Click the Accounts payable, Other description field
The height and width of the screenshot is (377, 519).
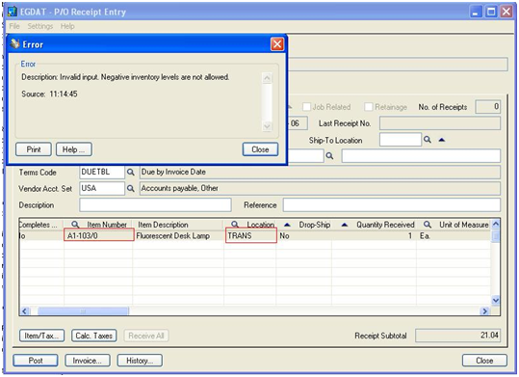(320, 188)
